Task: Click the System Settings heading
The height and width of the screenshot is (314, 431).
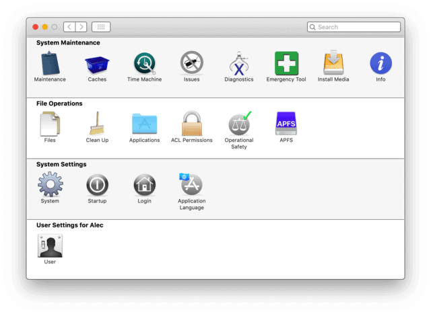Action: [x=61, y=165]
